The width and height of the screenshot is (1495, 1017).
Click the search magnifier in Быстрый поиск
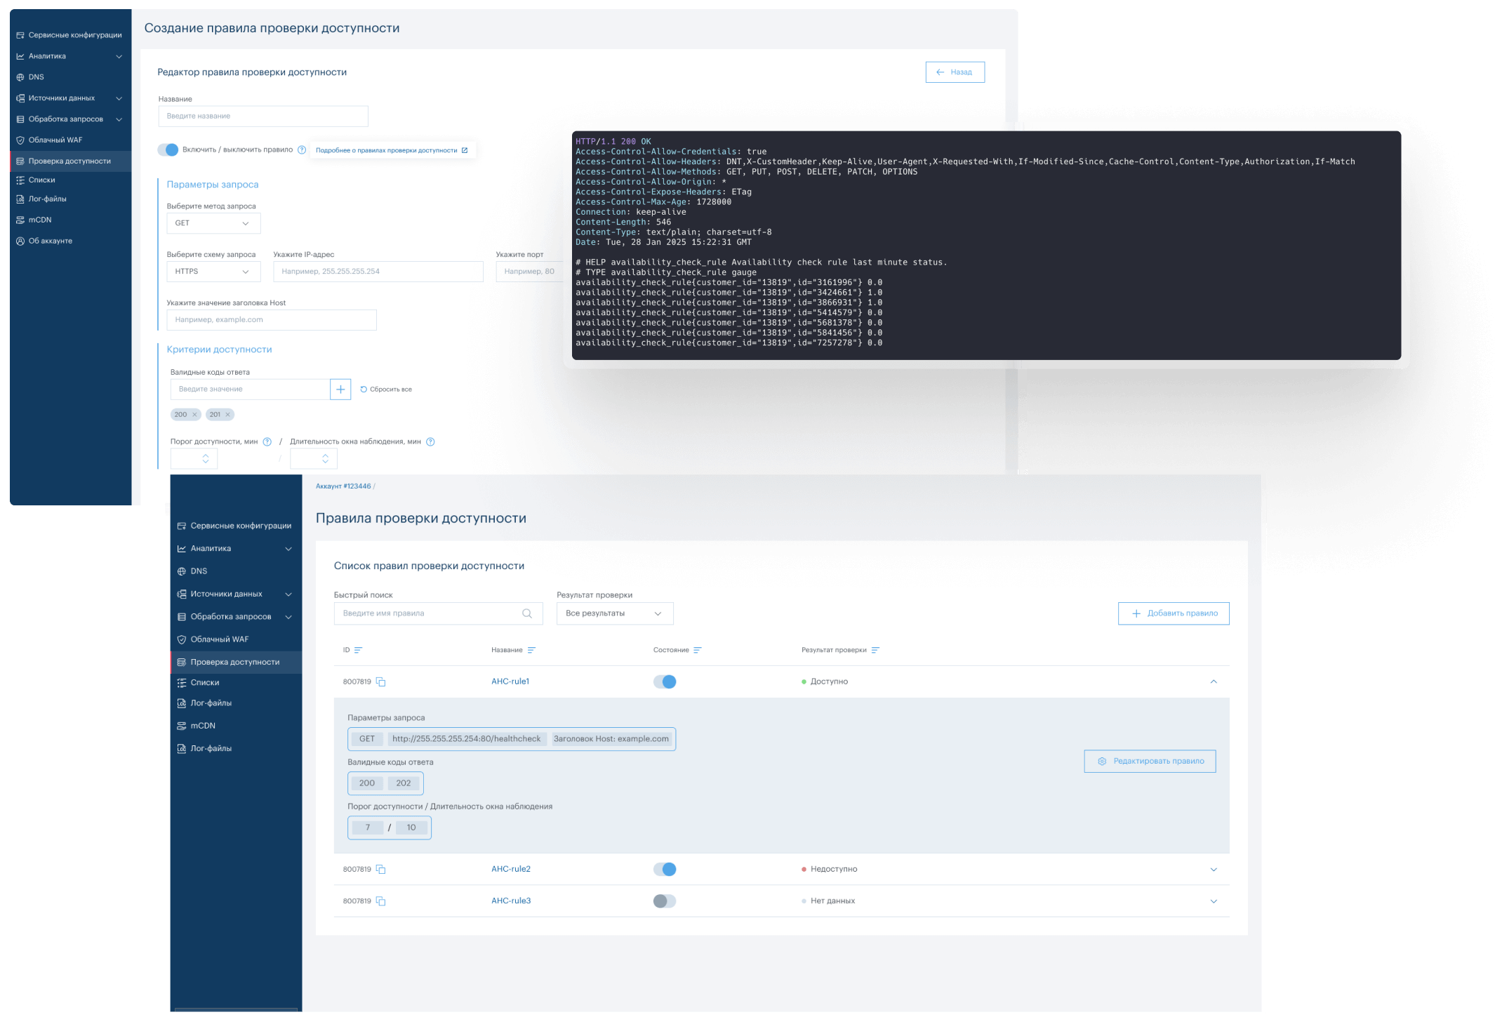tap(527, 613)
